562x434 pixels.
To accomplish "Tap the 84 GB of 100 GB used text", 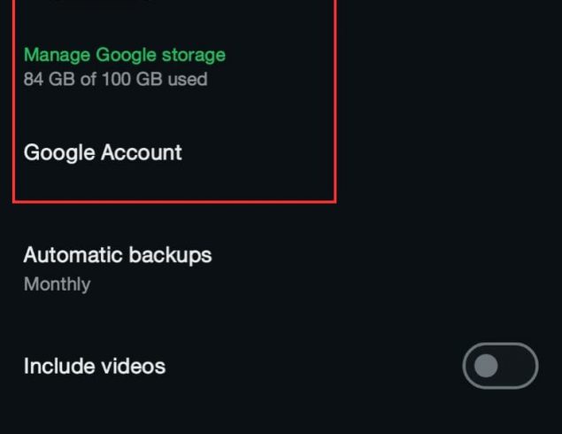I will pos(115,79).
